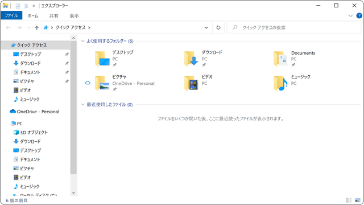Switch to details view icon in status bar
This screenshot has width=364, height=205.
(349, 200)
